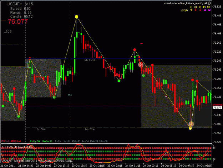Image resolution: width=223 pixels, height=168 pixels.
Task: Select the 'Su Pivot' line label
Action: [x=41, y=60]
